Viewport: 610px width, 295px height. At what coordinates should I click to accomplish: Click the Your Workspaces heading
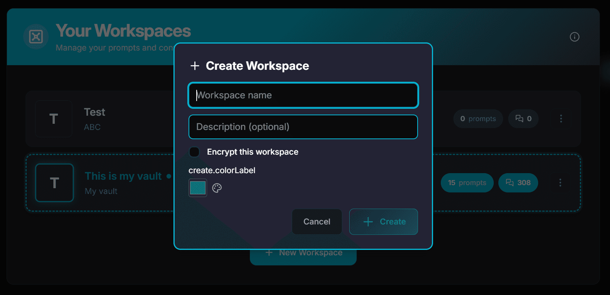[x=123, y=31]
